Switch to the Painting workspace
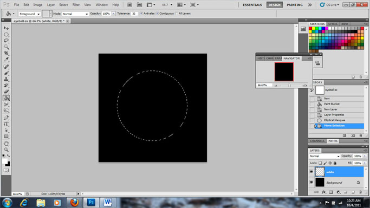Image resolution: width=370 pixels, height=208 pixels. pos(295,5)
